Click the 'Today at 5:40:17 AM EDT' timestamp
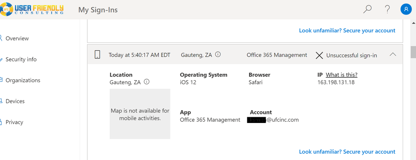Screen dimensions: 416x160 click(139, 55)
